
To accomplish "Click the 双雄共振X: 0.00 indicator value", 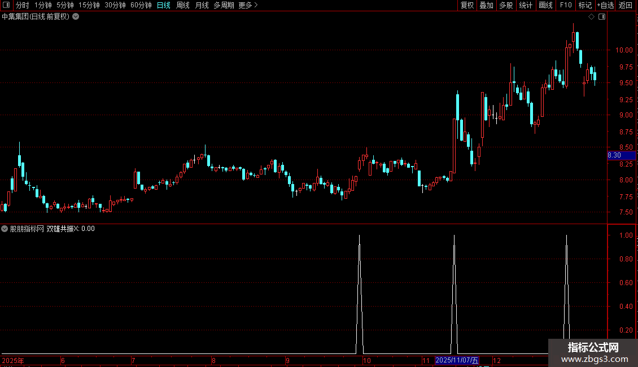I will [71, 229].
